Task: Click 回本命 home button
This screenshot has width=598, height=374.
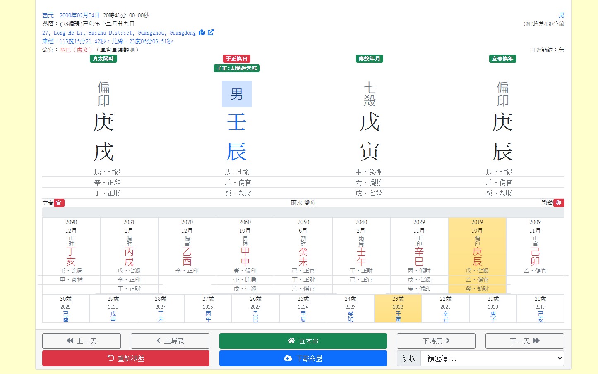Action: [x=303, y=341]
